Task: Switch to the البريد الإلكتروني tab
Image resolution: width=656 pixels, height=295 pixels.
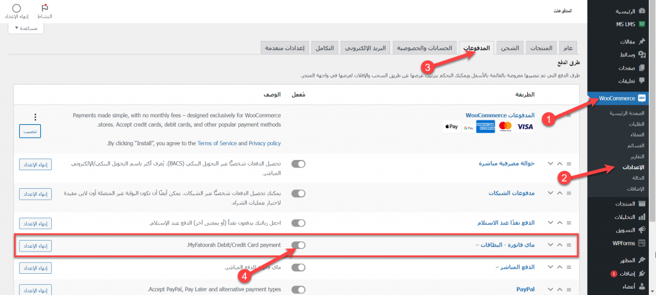Action: [365, 48]
